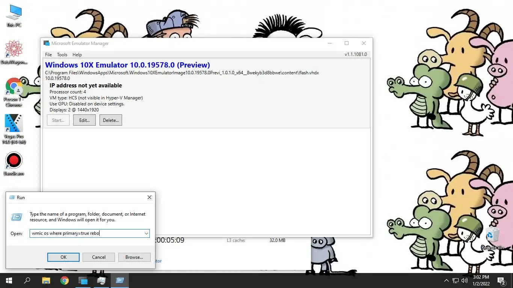The width and height of the screenshot is (513, 288).
Task: Open the Help menu in Emulator Manager
Action: [77, 55]
